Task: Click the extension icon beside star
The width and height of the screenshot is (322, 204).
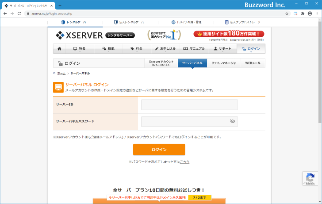Action: point(295,14)
